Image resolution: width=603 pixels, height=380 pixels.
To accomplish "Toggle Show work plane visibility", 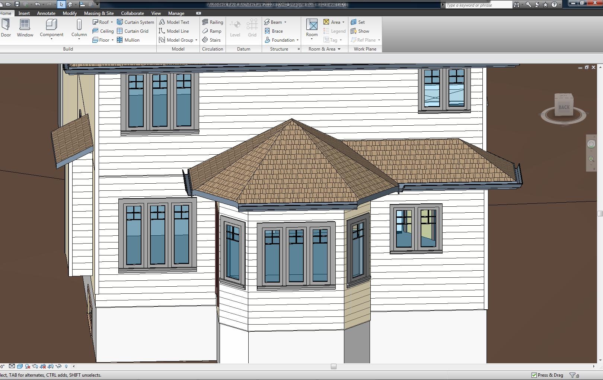I will pyautogui.click(x=360, y=31).
